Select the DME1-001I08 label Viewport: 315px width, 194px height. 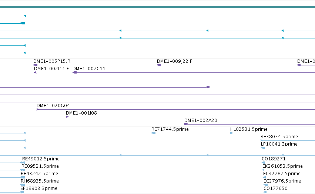coord(81,113)
